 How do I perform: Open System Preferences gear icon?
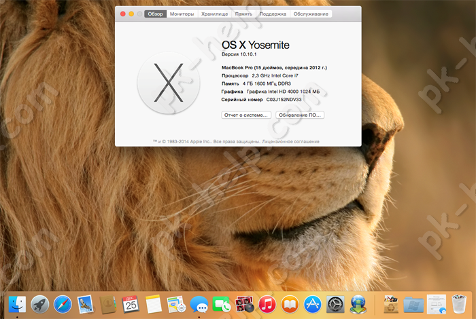click(335, 304)
